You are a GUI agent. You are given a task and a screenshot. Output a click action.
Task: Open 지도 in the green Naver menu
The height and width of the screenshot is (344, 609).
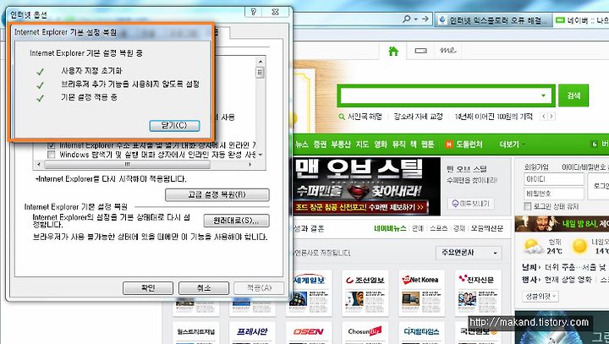[x=362, y=145]
